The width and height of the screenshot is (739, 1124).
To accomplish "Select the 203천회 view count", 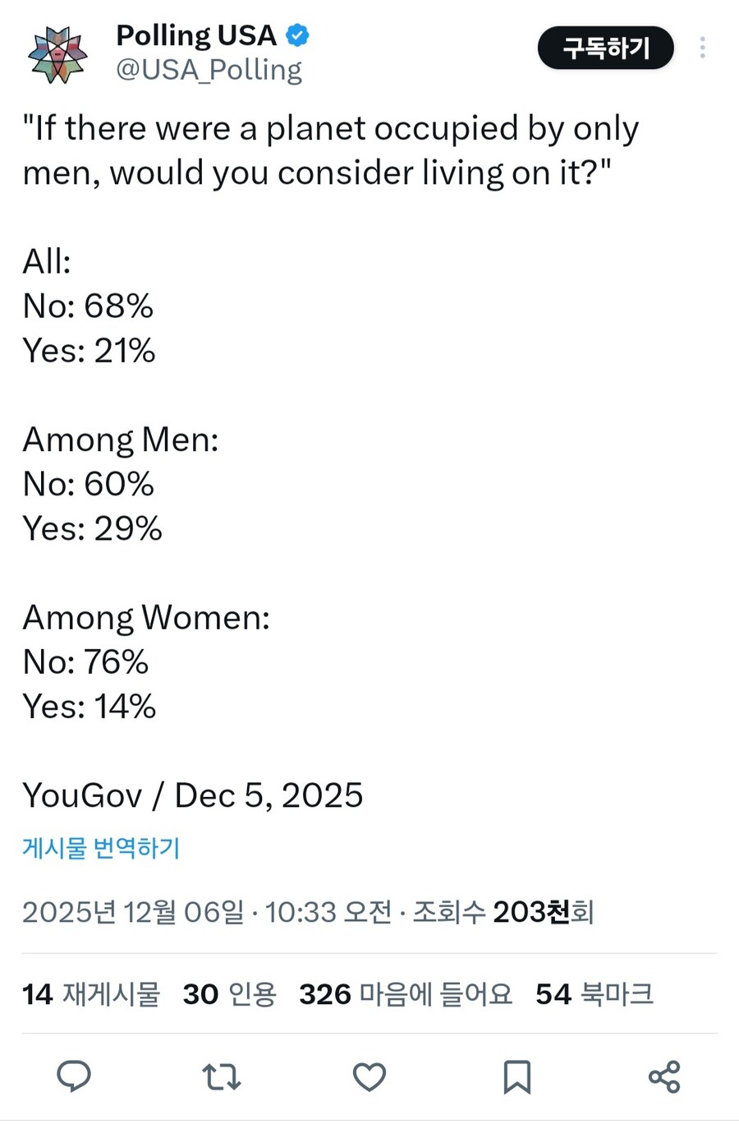I will point(544,912).
